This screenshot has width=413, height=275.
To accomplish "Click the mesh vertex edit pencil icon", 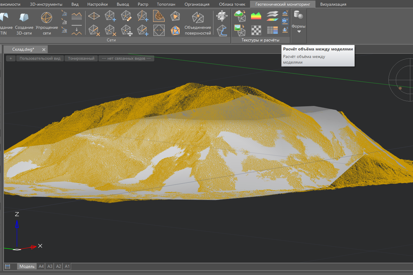I will pos(126,16).
